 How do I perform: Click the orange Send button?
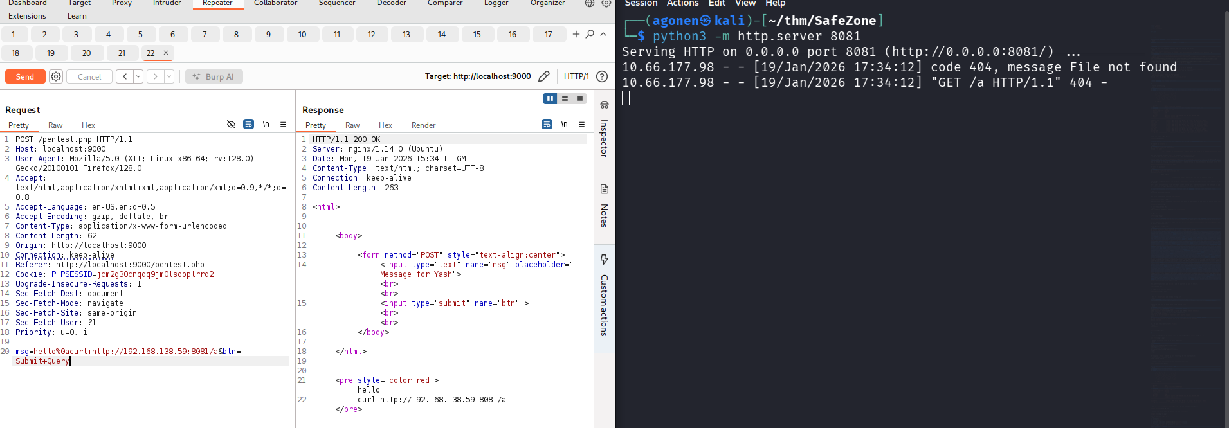(25, 76)
